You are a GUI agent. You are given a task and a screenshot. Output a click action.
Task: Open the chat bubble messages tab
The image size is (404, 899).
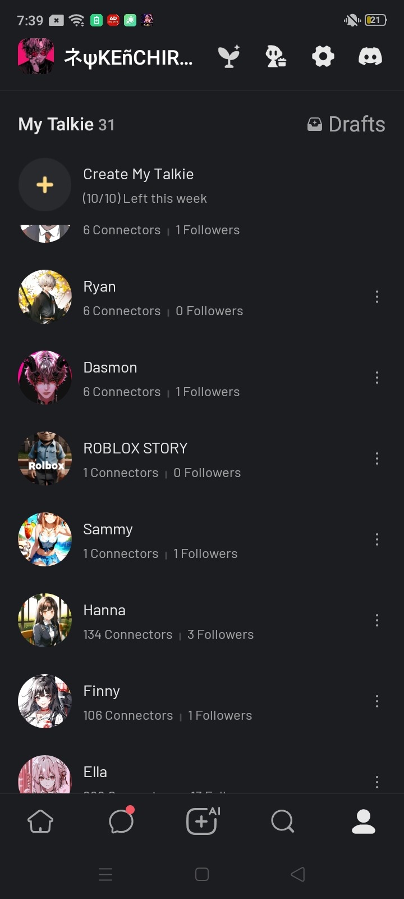coord(121,821)
